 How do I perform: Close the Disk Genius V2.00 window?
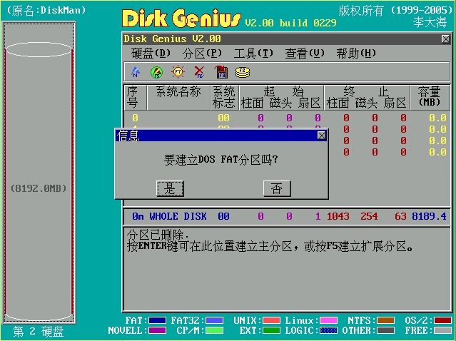coord(445,39)
